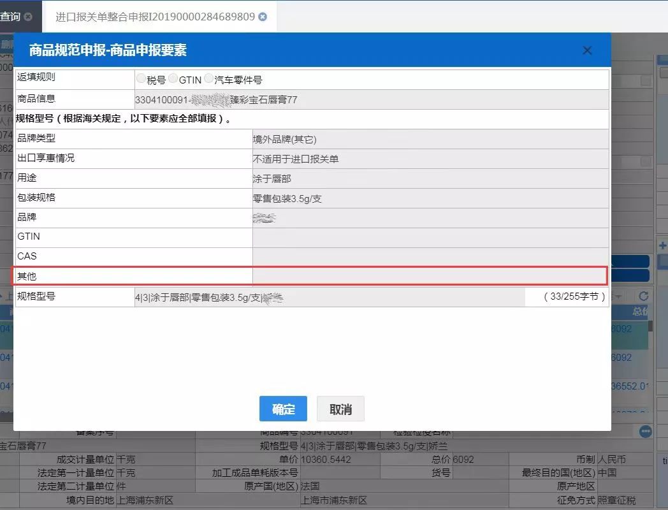Close the 商品规范申报 dialog

pyautogui.click(x=586, y=50)
